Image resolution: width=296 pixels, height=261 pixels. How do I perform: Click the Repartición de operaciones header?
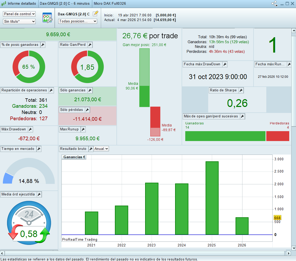(x=24, y=90)
